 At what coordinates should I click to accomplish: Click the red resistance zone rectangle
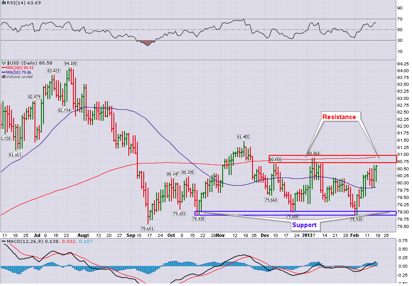tap(333, 159)
